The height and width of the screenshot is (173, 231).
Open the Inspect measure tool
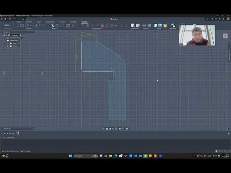pyautogui.click(x=144, y=25)
